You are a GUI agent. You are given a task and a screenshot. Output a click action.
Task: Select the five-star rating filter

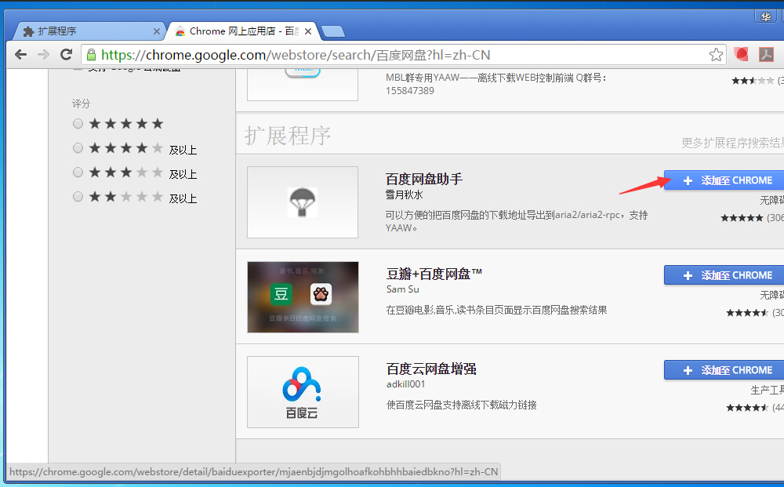click(x=78, y=123)
